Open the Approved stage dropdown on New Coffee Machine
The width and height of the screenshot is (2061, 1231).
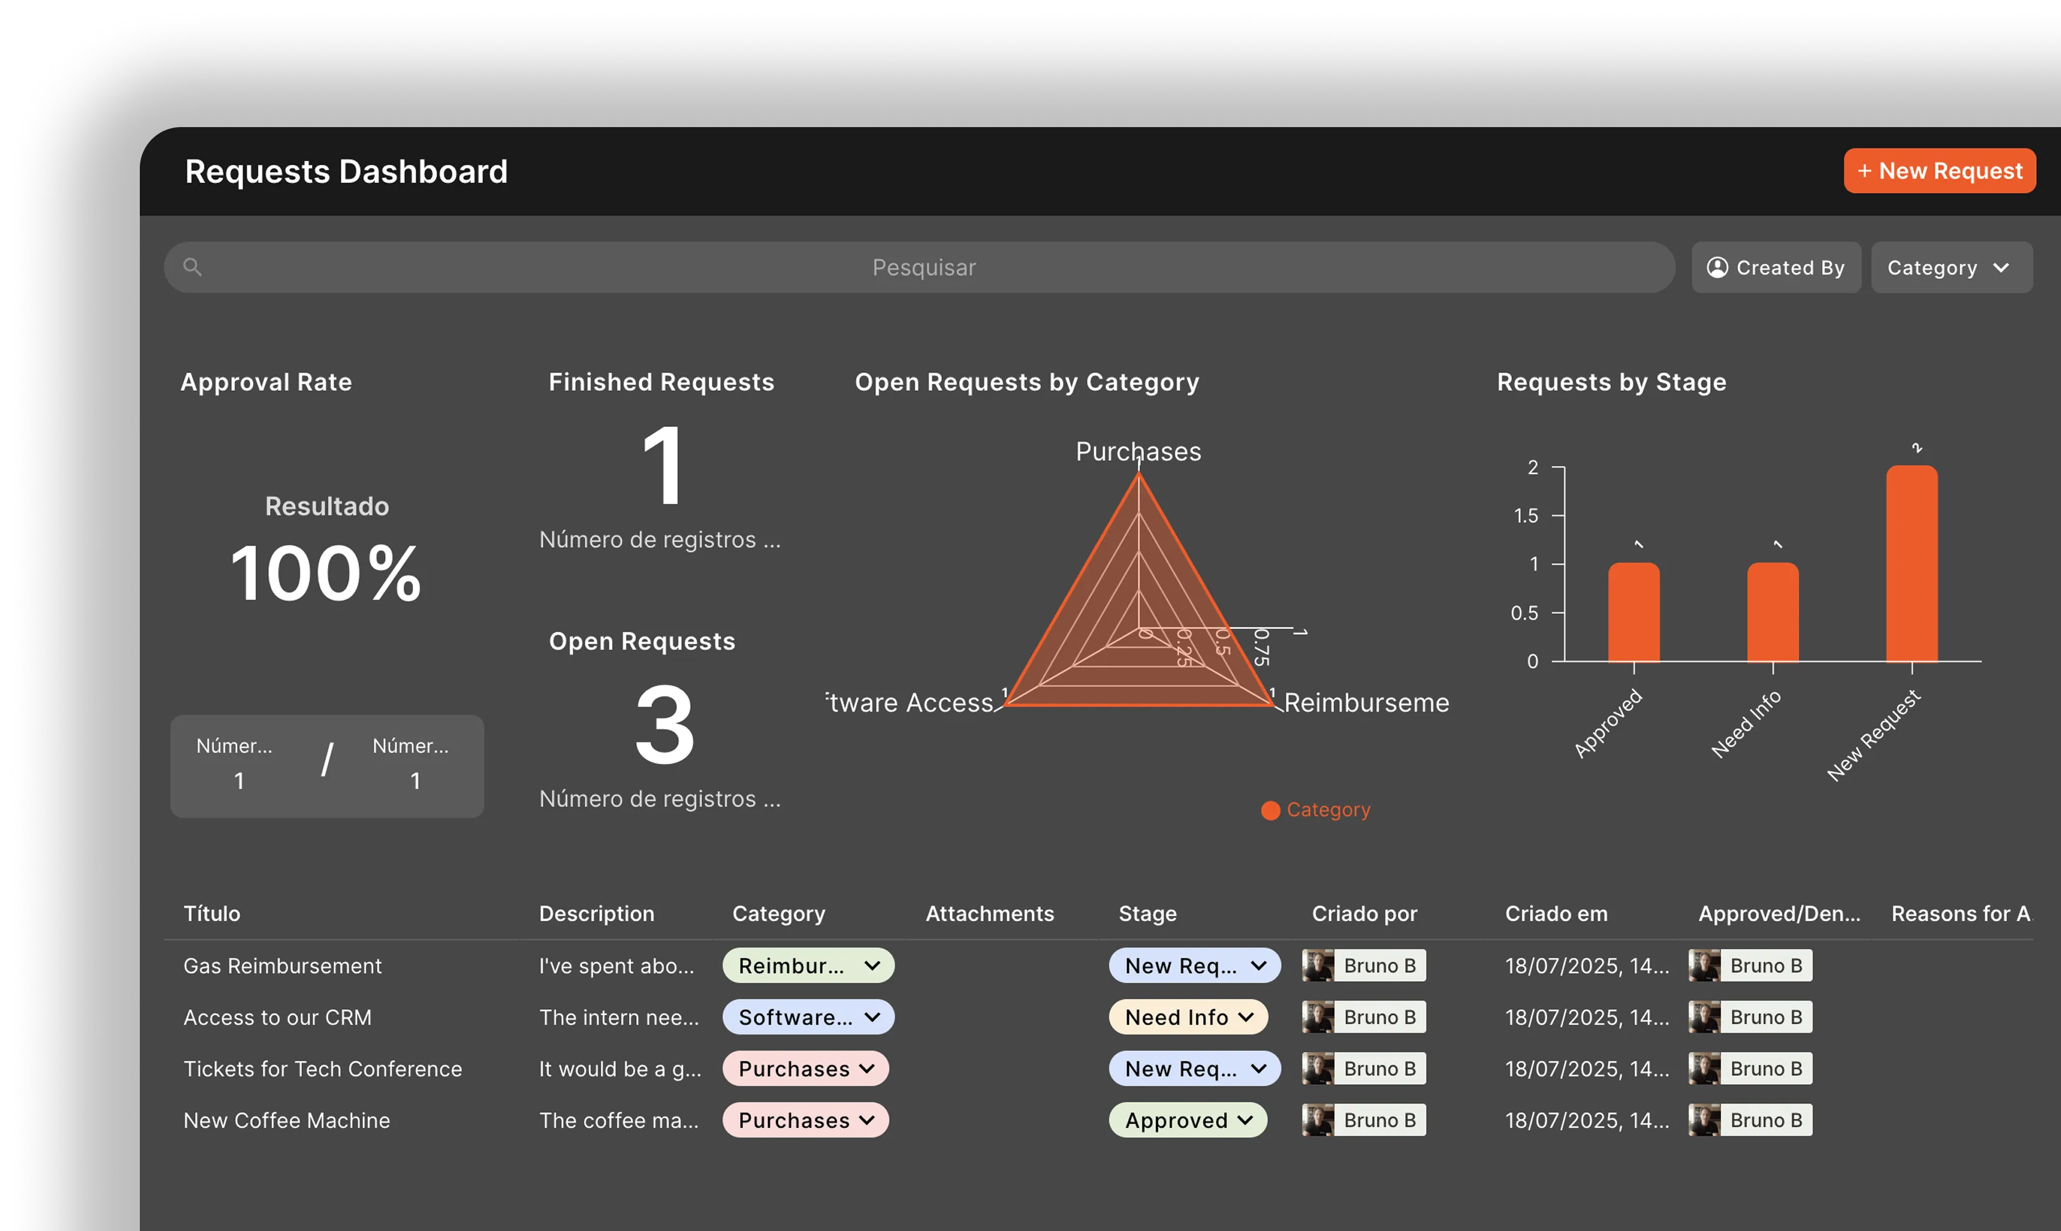click(x=1188, y=1120)
